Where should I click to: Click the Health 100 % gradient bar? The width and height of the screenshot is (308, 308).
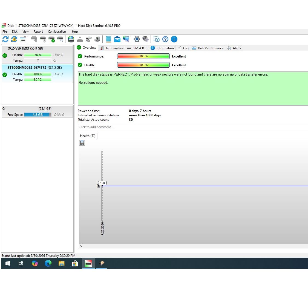pyautogui.click(x=143, y=65)
